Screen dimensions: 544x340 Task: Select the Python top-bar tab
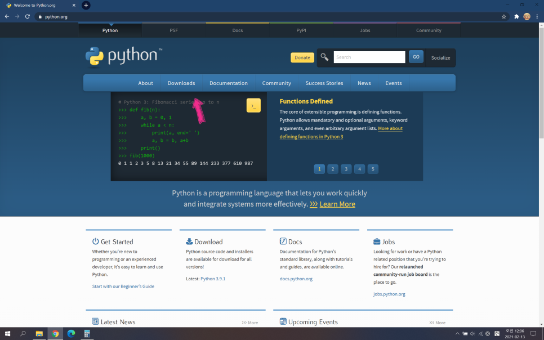pos(110,30)
